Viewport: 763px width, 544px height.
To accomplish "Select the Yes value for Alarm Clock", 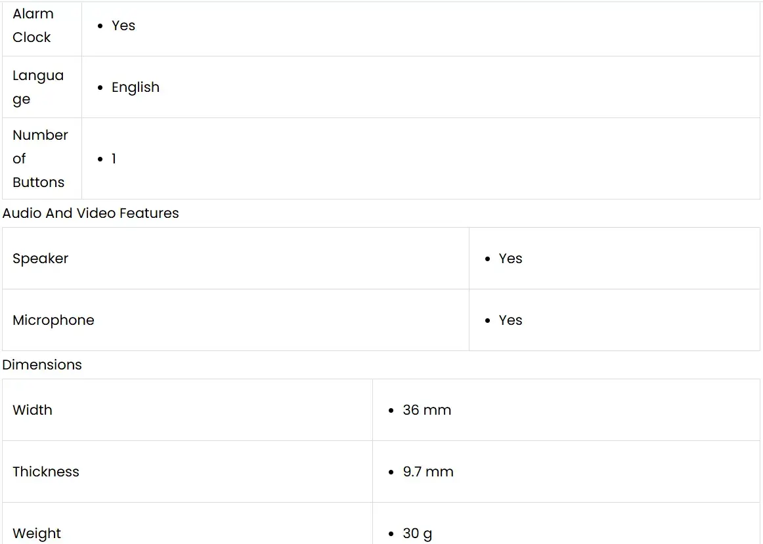I will coord(123,26).
